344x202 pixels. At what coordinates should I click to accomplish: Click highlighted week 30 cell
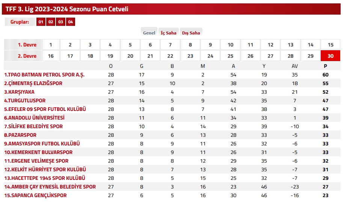330,56
